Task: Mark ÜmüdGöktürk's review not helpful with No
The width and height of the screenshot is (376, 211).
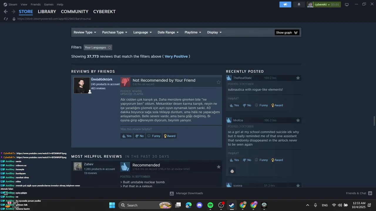Action: point(140,136)
